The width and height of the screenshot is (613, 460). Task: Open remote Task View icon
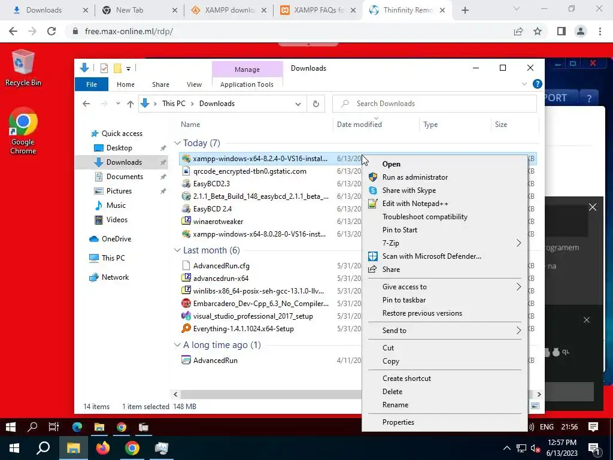pyautogui.click(x=53, y=427)
